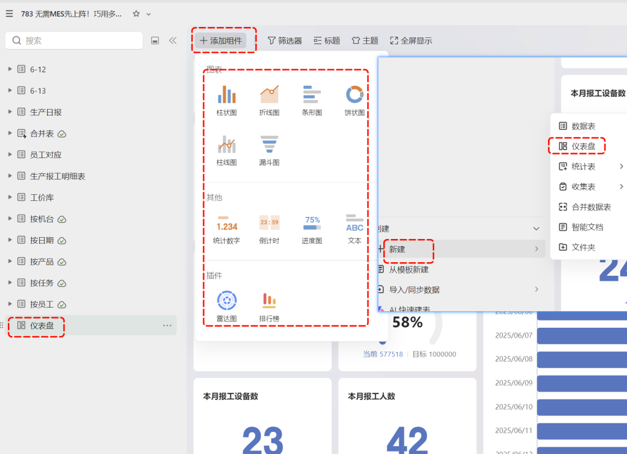Expand the 6-12 tree item
627x454 pixels.
[10, 69]
